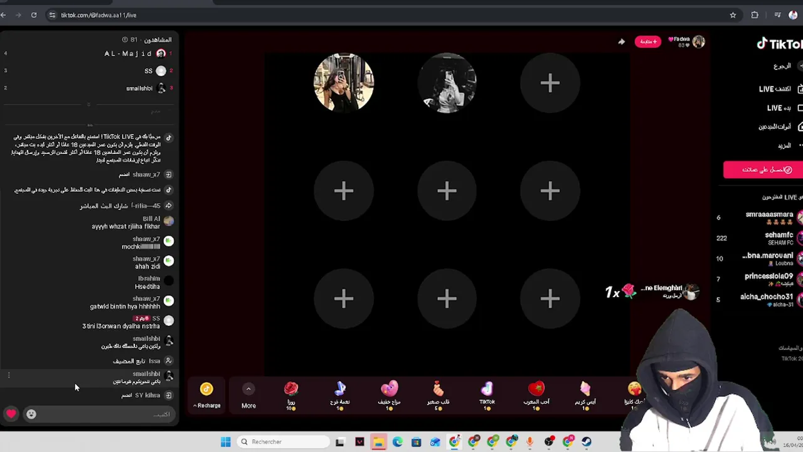Send the finger heart gift costing 5 coins
Viewport: 803px width, 452px height.
[438, 395]
